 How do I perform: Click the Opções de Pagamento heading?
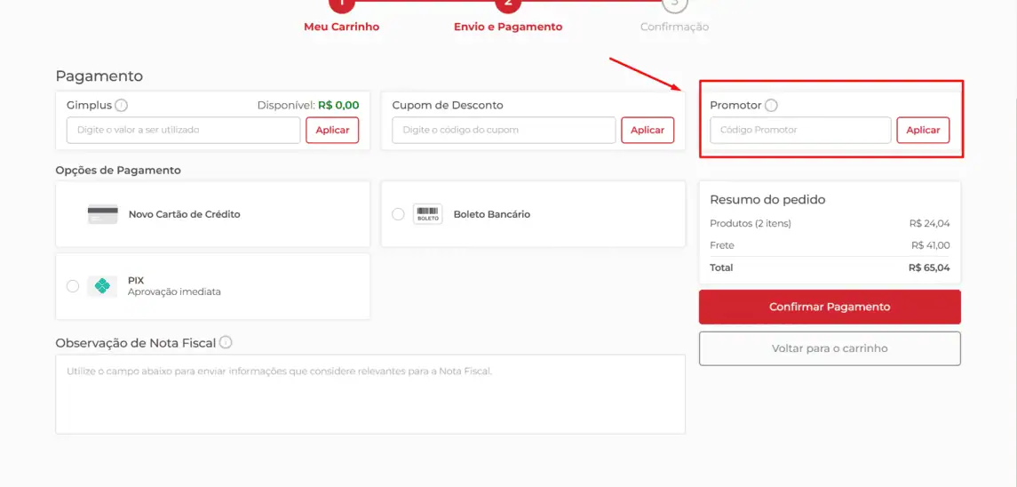(118, 171)
